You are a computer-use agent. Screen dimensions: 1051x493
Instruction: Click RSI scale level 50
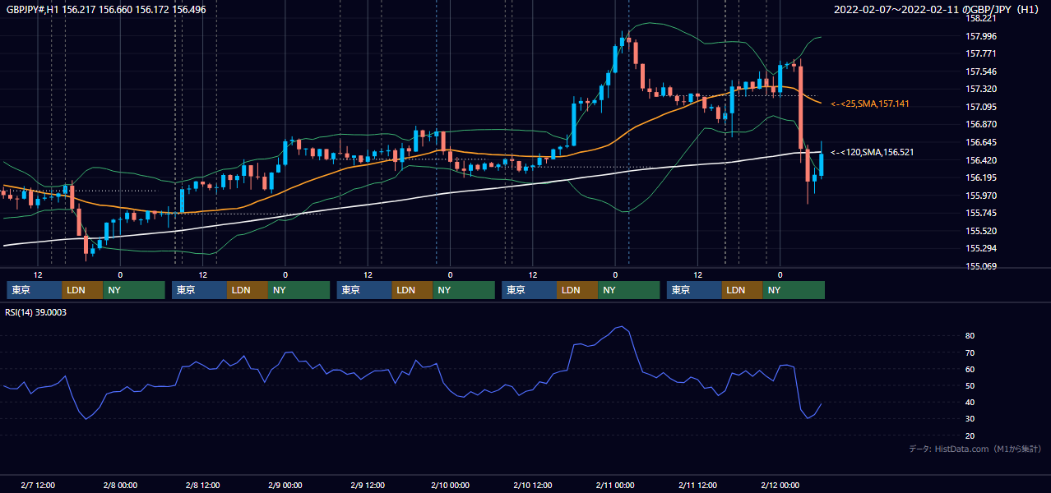(x=970, y=386)
